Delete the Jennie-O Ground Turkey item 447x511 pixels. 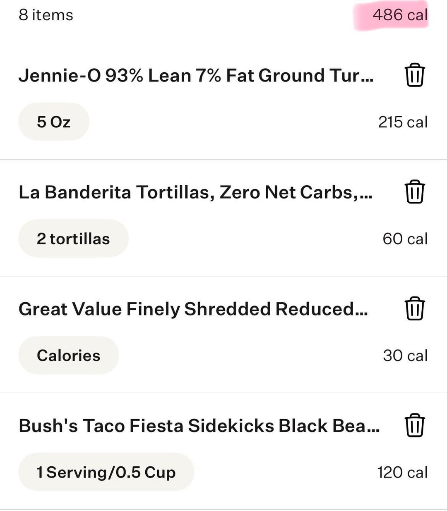pyautogui.click(x=414, y=75)
